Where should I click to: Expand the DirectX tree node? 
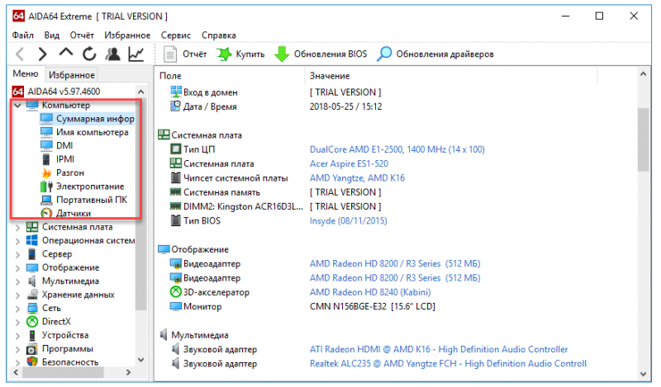tap(17, 322)
